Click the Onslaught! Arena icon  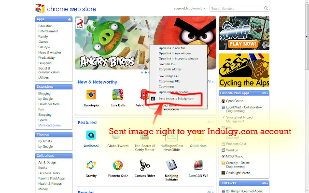coord(223,173)
